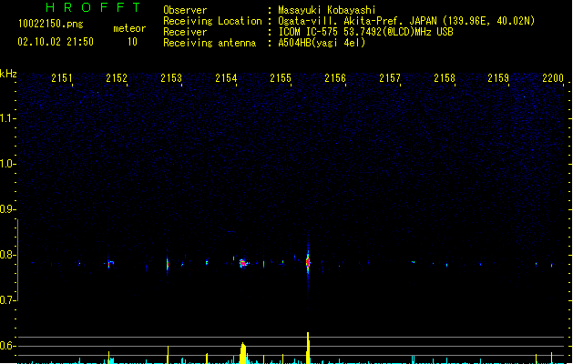The image size is (573, 364).
Task: Click time marker 2156
Action: pyautogui.click(x=335, y=77)
